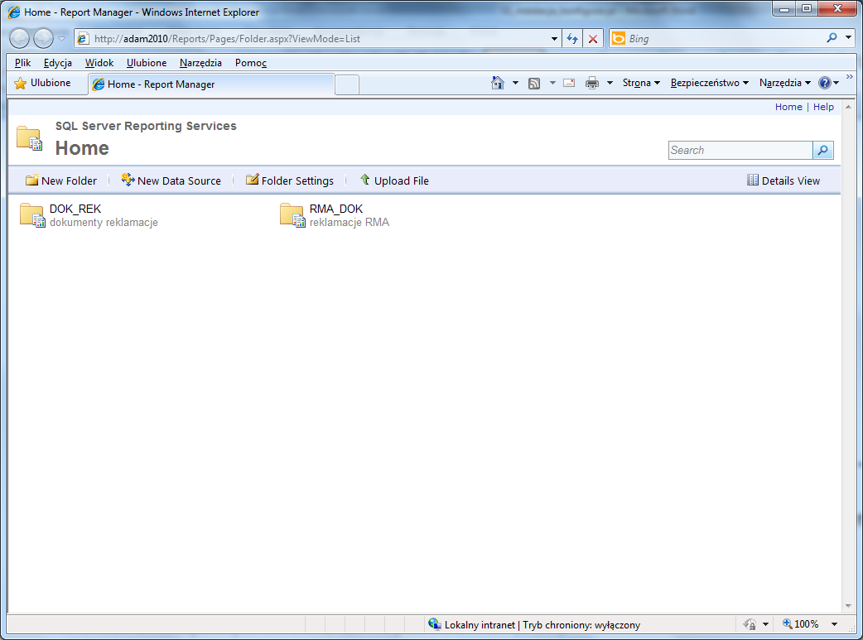This screenshot has height=640, width=863.
Task: Click the Report Manager Search text field
Action: pyautogui.click(x=740, y=150)
